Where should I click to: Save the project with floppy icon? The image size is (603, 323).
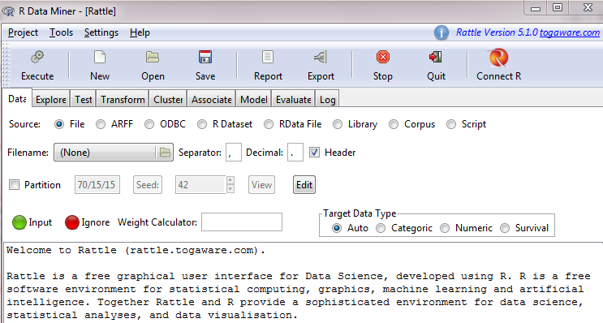205,58
